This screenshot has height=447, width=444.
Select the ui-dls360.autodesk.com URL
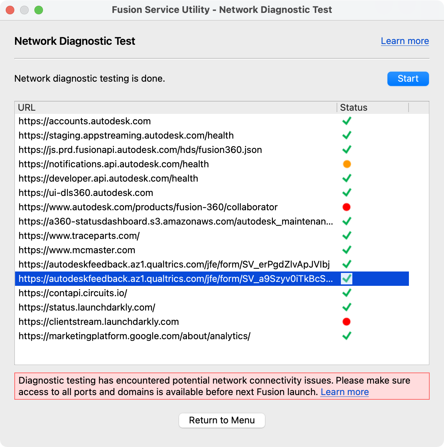point(86,193)
